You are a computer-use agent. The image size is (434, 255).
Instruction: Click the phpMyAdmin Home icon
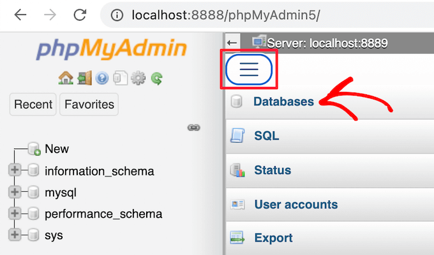(x=65, y=78)
